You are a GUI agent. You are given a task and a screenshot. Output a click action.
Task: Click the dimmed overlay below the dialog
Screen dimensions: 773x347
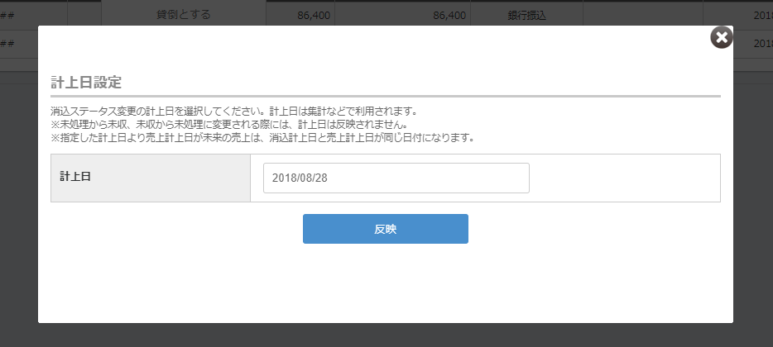(x=386, y=335)
